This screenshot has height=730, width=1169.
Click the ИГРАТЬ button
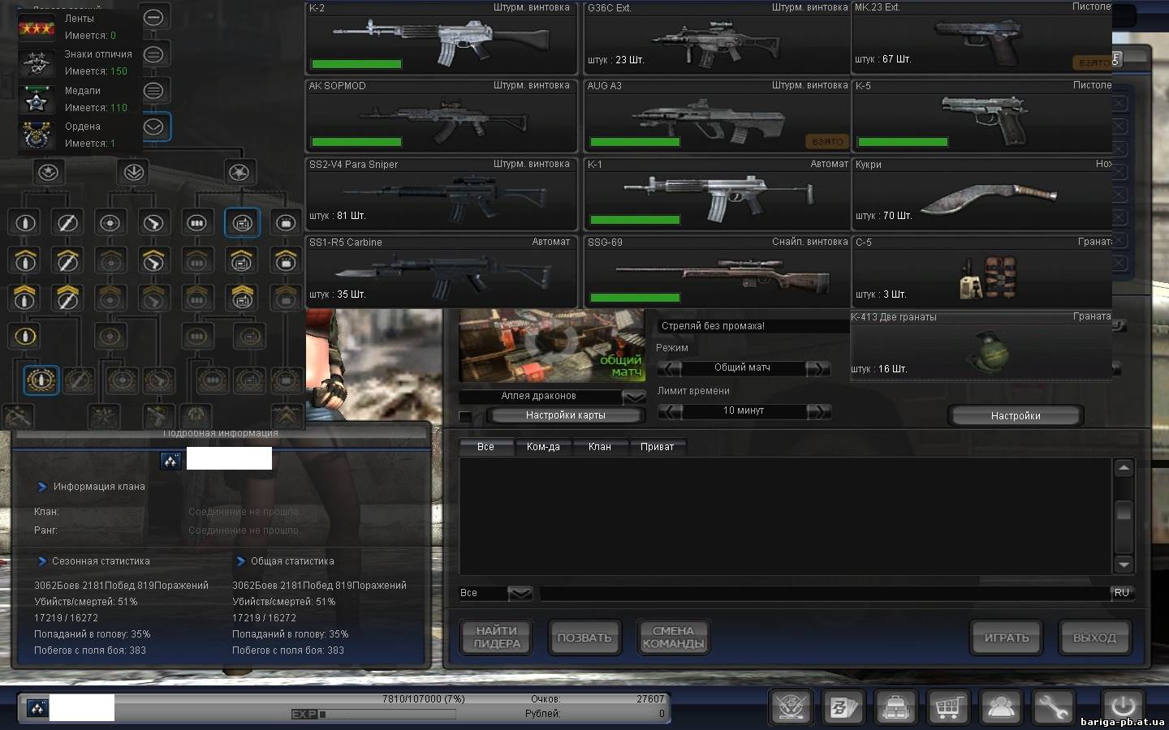tap(1007, 638)
